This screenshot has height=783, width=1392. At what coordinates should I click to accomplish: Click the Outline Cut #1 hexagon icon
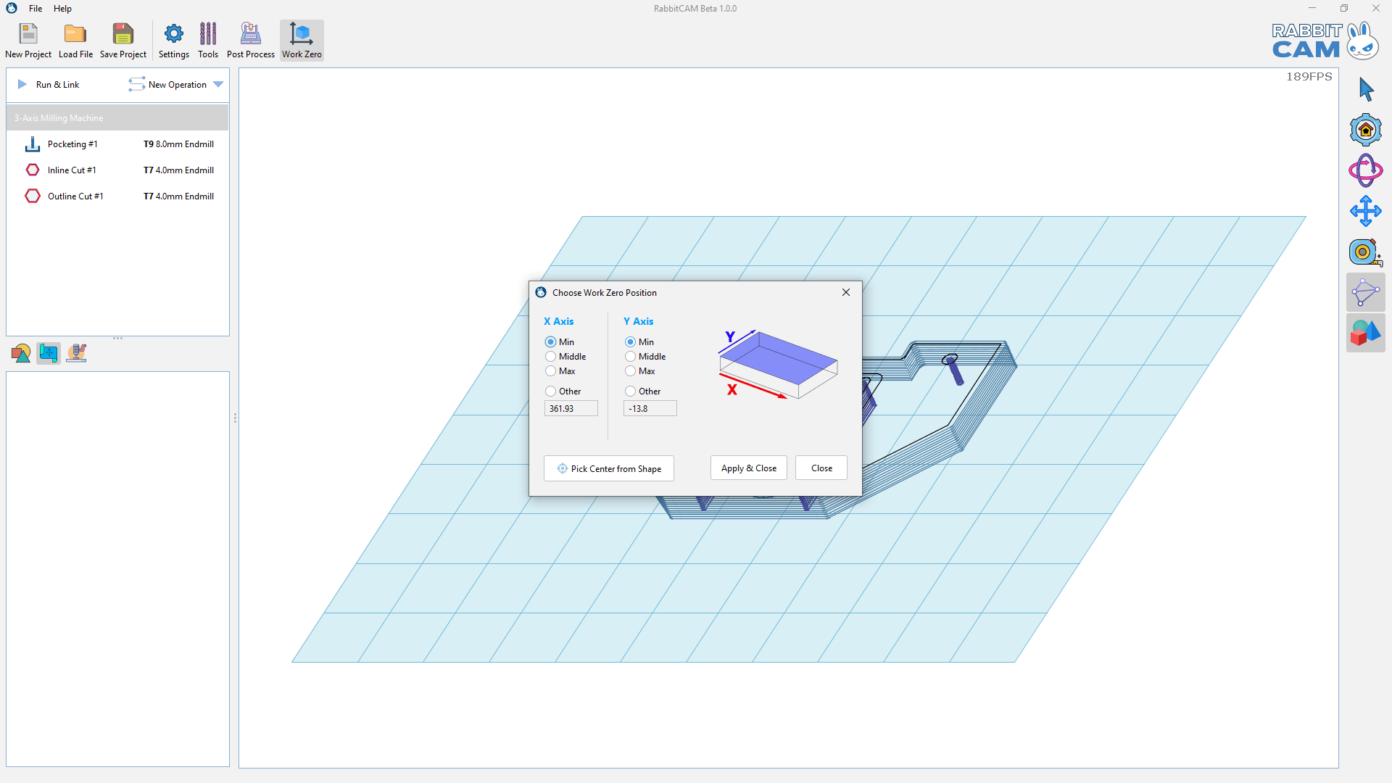[33, 196]
